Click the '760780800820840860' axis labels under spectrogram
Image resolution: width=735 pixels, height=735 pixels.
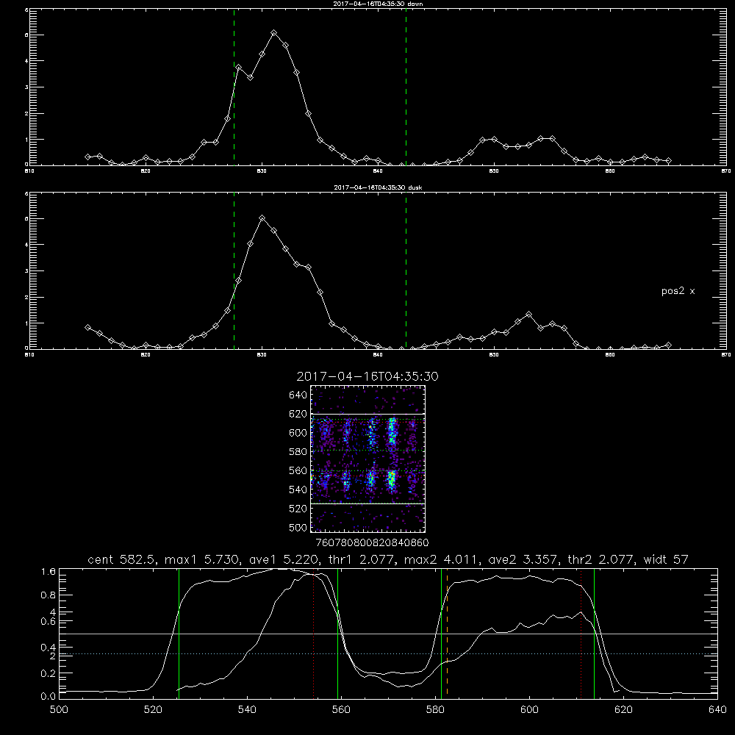pos(372,542)
